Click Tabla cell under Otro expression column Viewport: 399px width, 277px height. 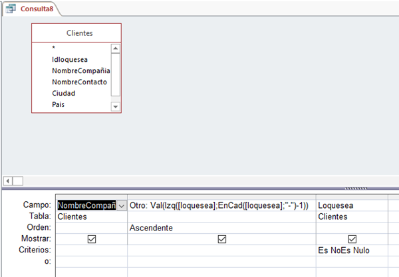click(x=221, y=217)
